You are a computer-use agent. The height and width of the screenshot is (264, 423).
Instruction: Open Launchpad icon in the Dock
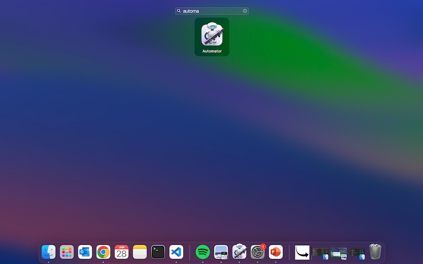(x=67, y=252)
